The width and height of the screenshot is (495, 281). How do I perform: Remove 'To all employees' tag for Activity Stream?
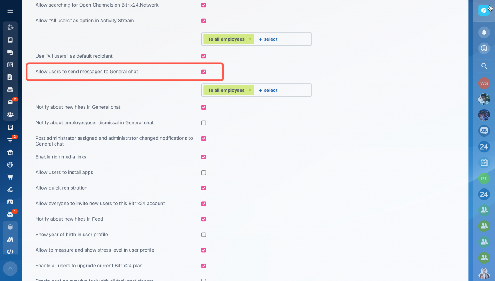click(x=250, y=39)
